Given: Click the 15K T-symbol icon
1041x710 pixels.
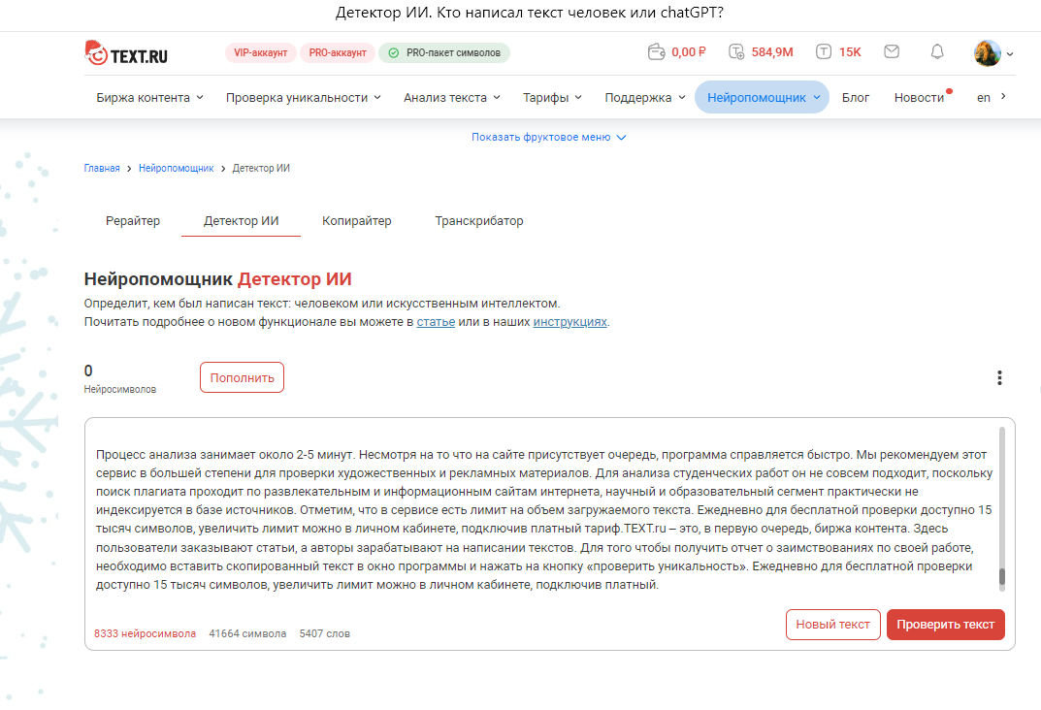Looking at the screenshot, I should (x=824, y=51).
